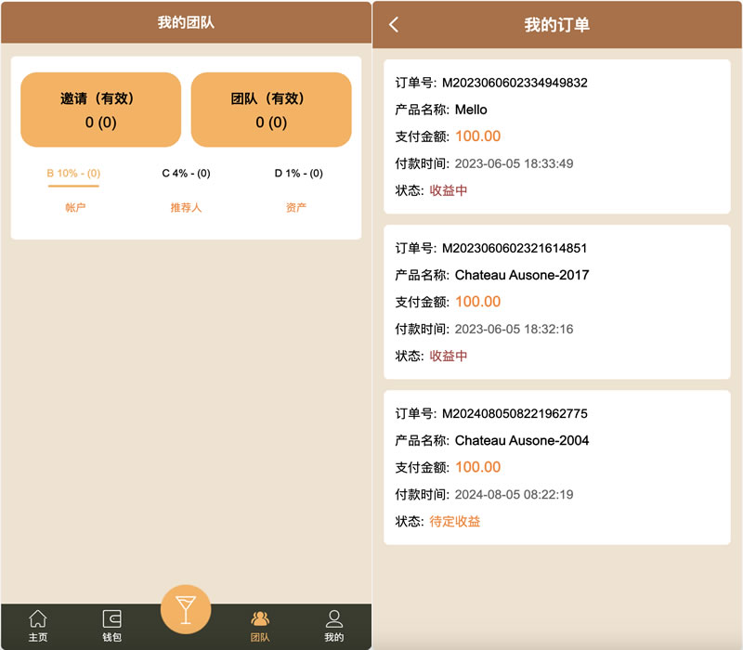The width and height of the screenshot is (743, 650).
Task: Switch to the D 1% - (0) tab
Action: click(298, 174)
